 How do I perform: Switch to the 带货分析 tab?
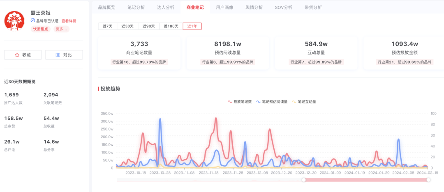click(313, 7)
